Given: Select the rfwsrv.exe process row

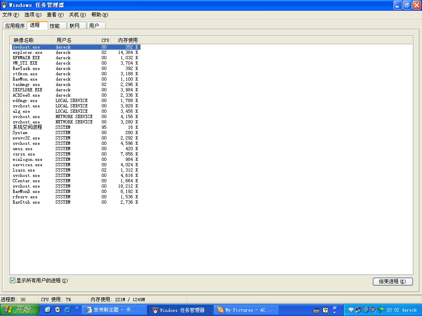Looking at the screenshot, I should [x=76, y=197].
